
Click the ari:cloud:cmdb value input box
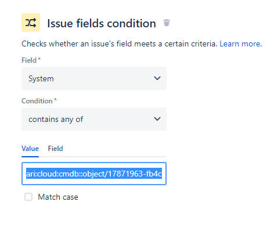click(94, 174)
